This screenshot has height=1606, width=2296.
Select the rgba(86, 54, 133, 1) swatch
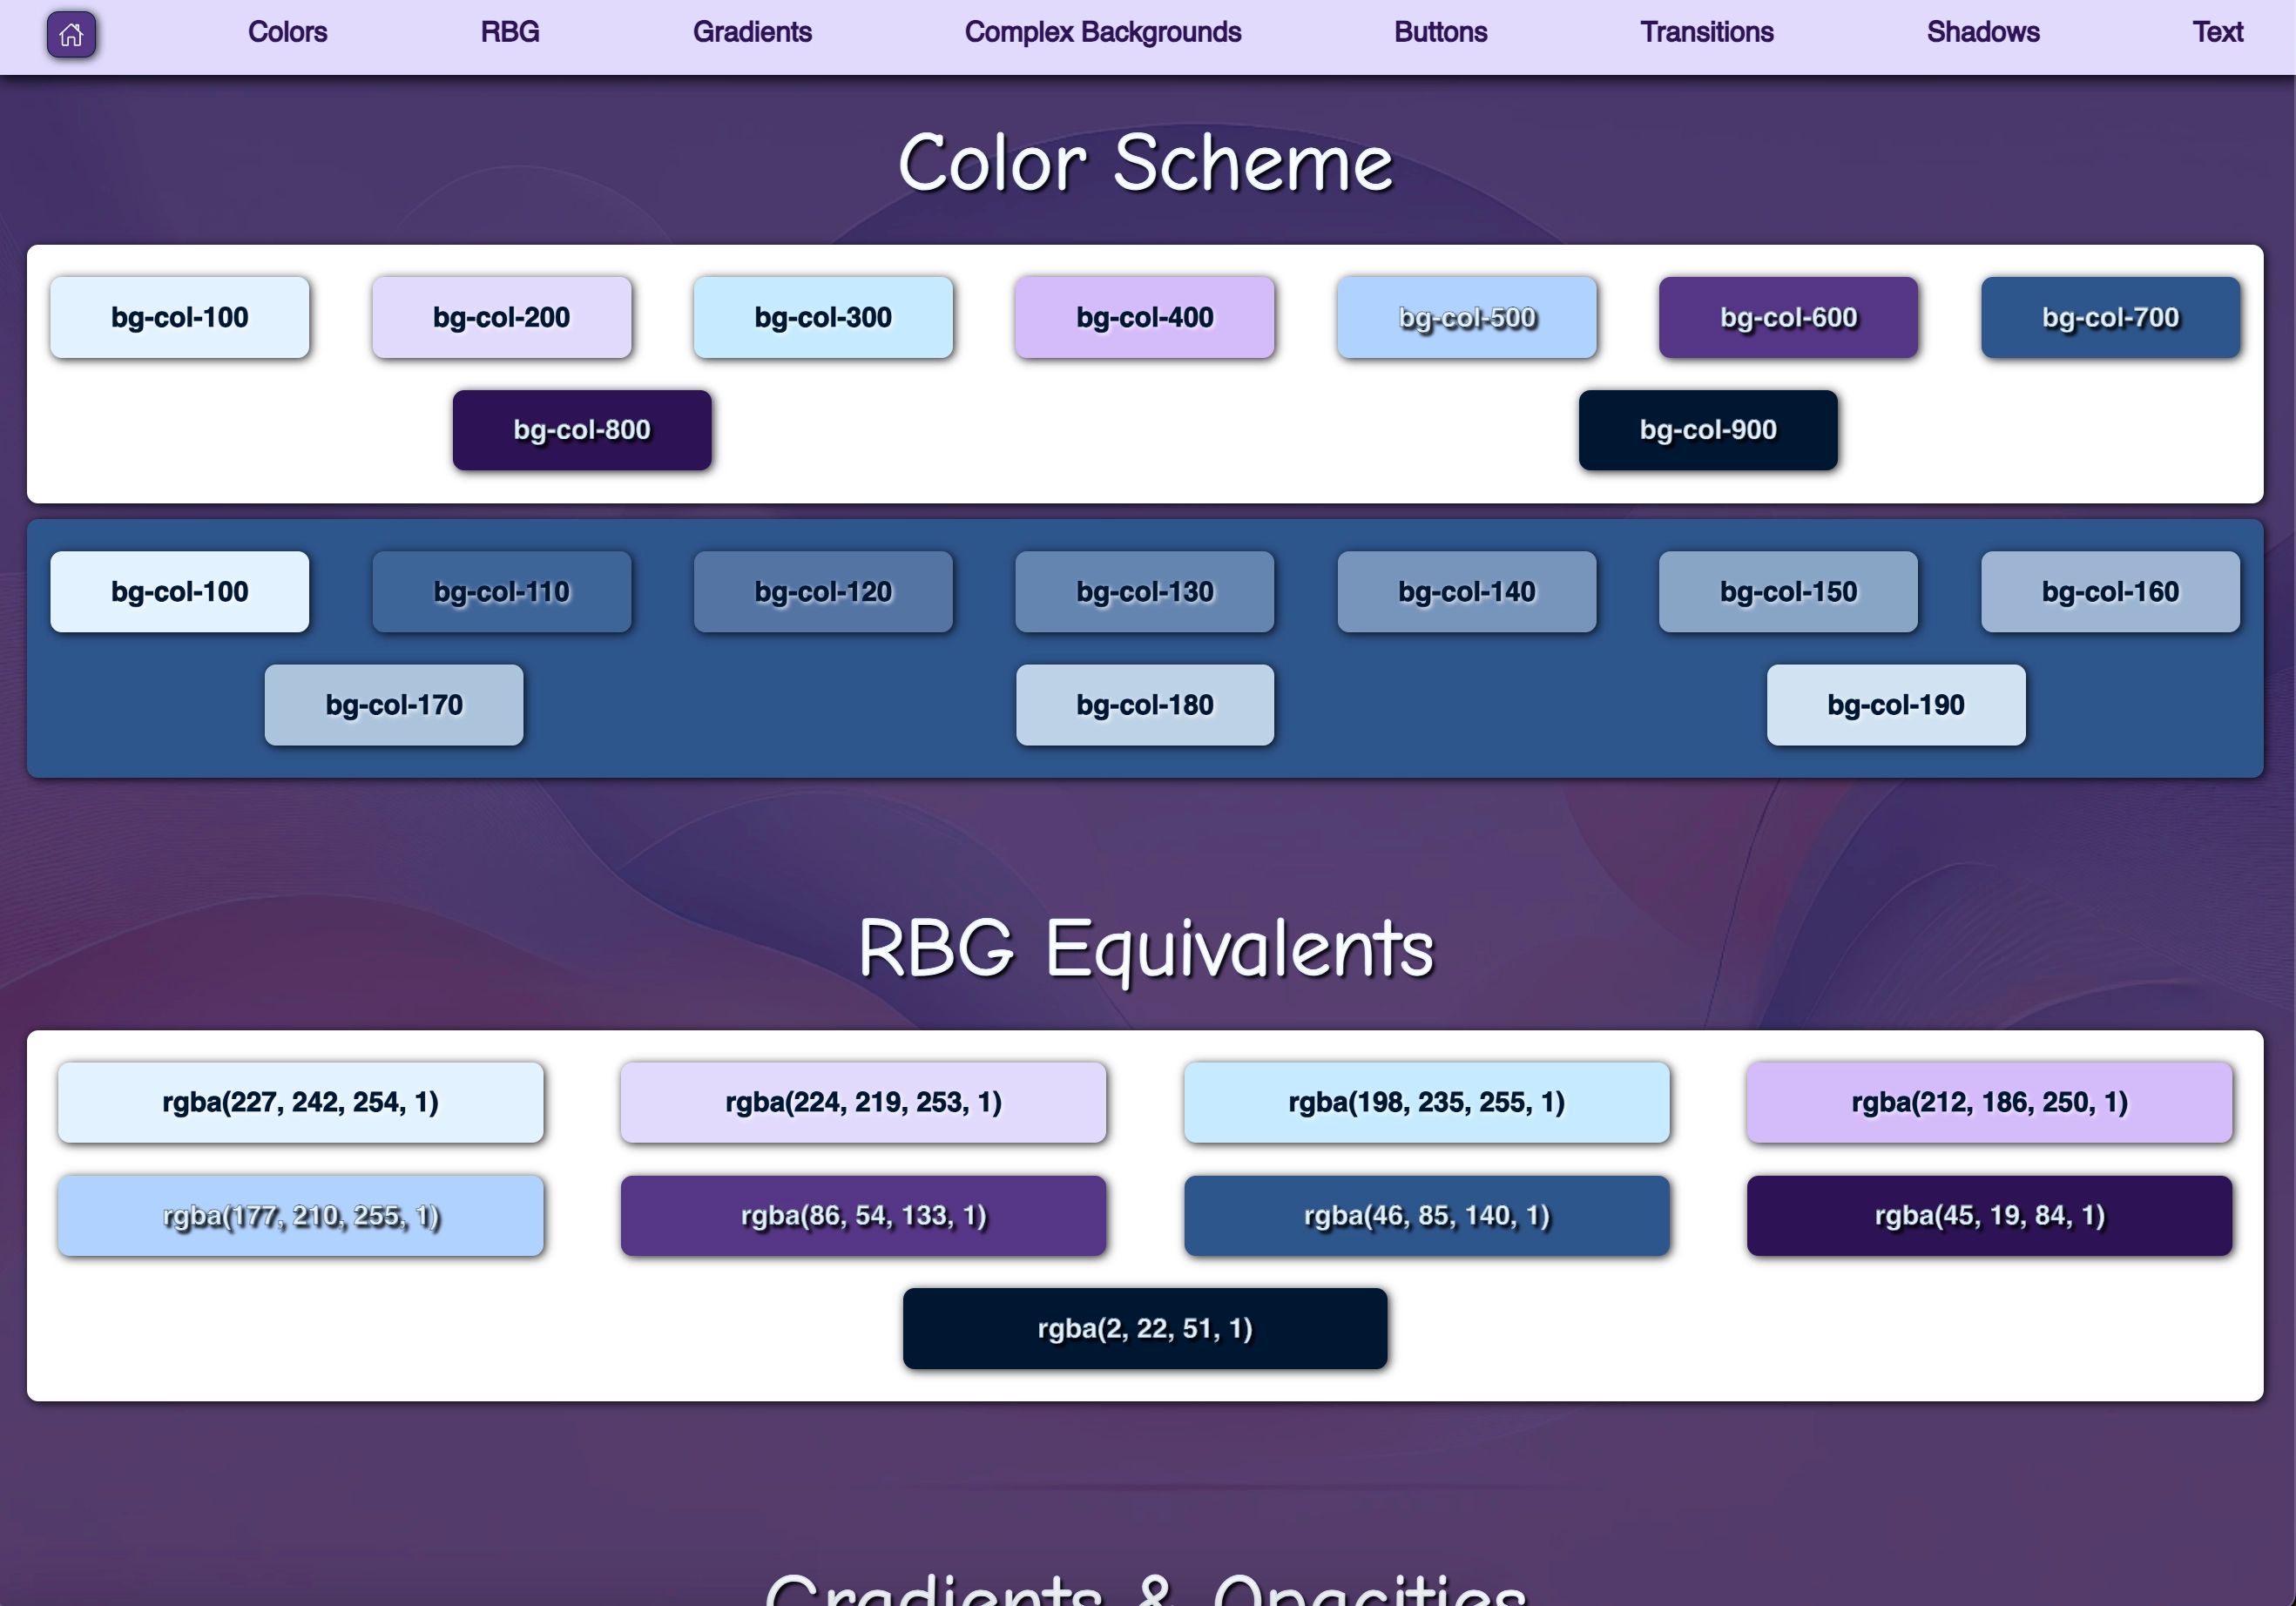[863, 1216]
